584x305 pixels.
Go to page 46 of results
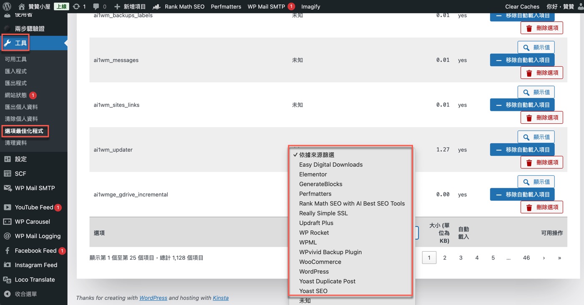(x=526, y=258)
